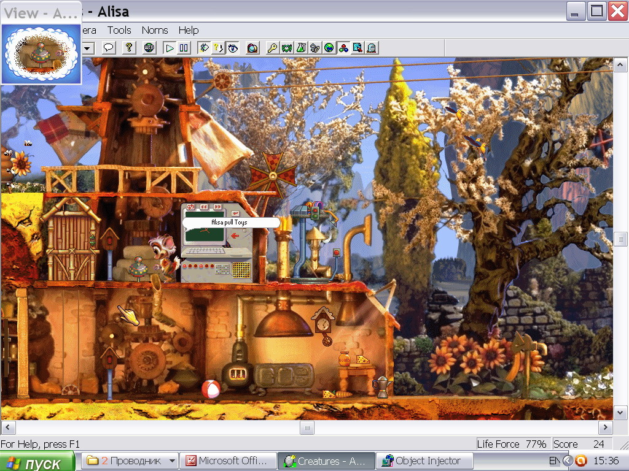Click the vertical scrollbar down arrow
This screenshot has width=629, height=471.
click(620, 413)
